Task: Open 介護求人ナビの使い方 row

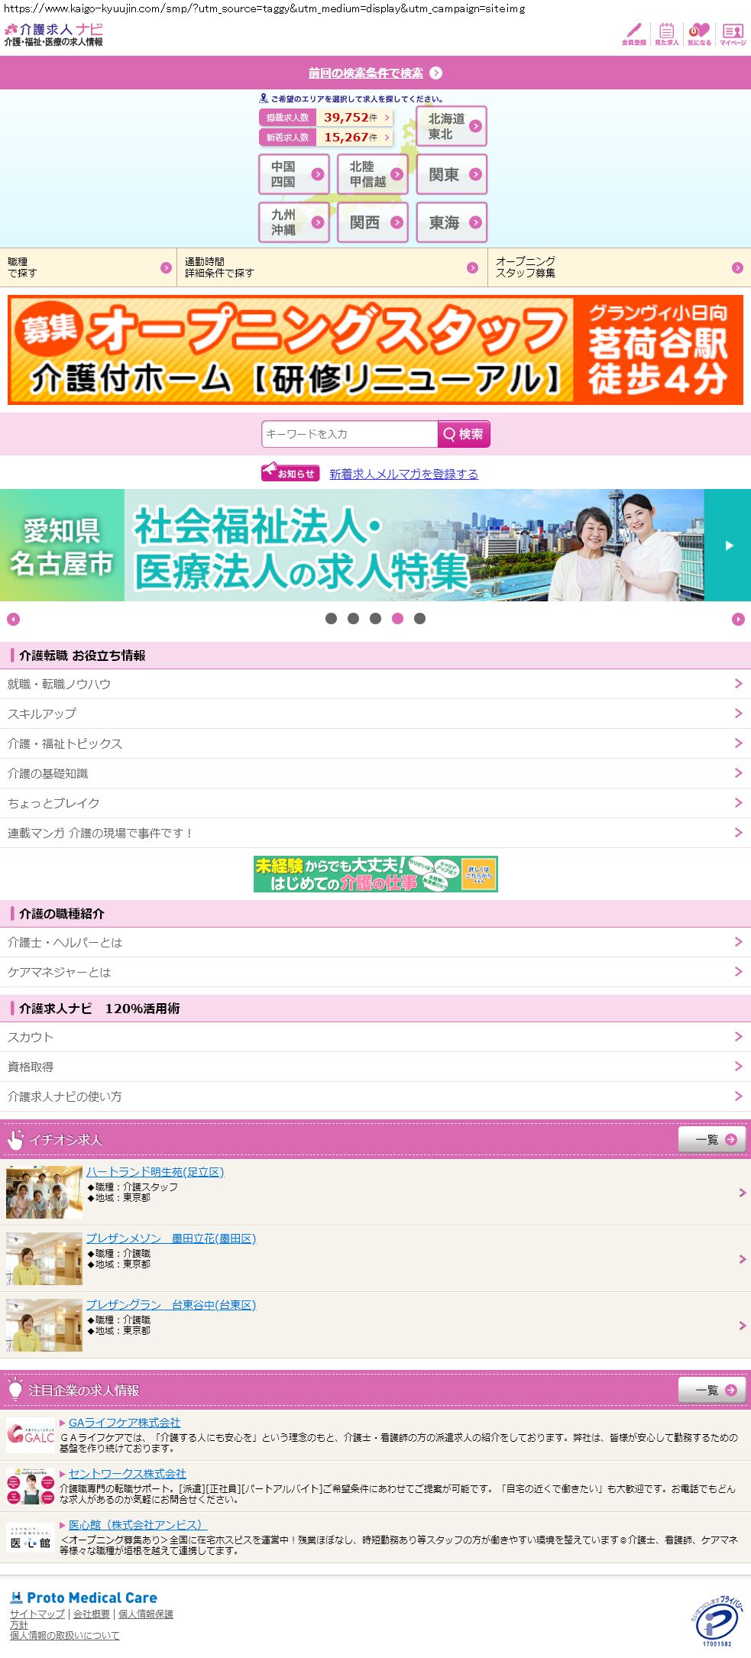Action: pos(375,1096)
